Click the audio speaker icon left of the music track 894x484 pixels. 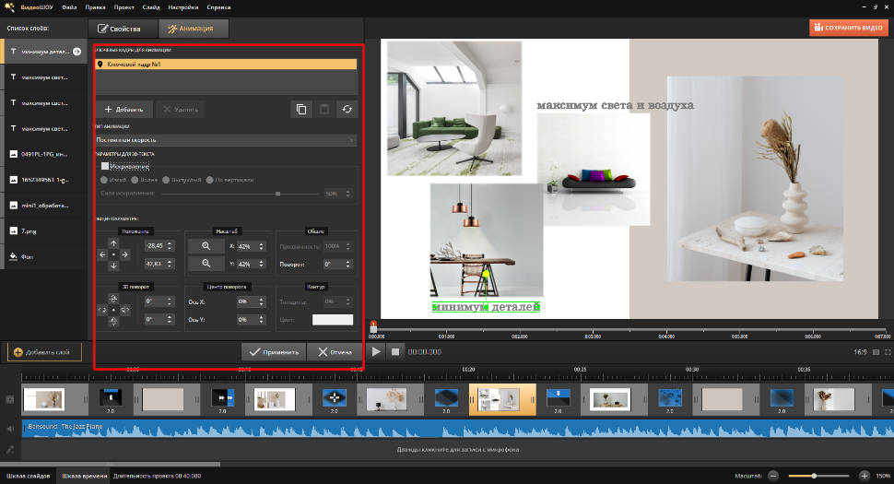10,429
